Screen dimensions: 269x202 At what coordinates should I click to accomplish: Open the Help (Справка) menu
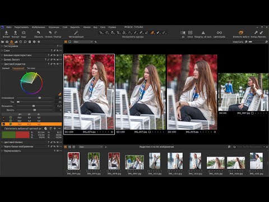tap(112, 27)
